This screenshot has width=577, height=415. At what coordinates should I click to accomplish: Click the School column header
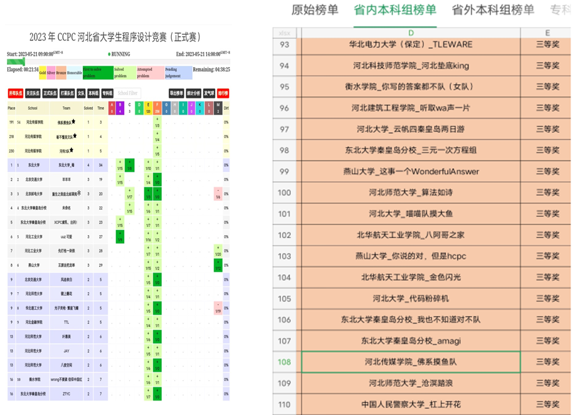tap(33, 108)
